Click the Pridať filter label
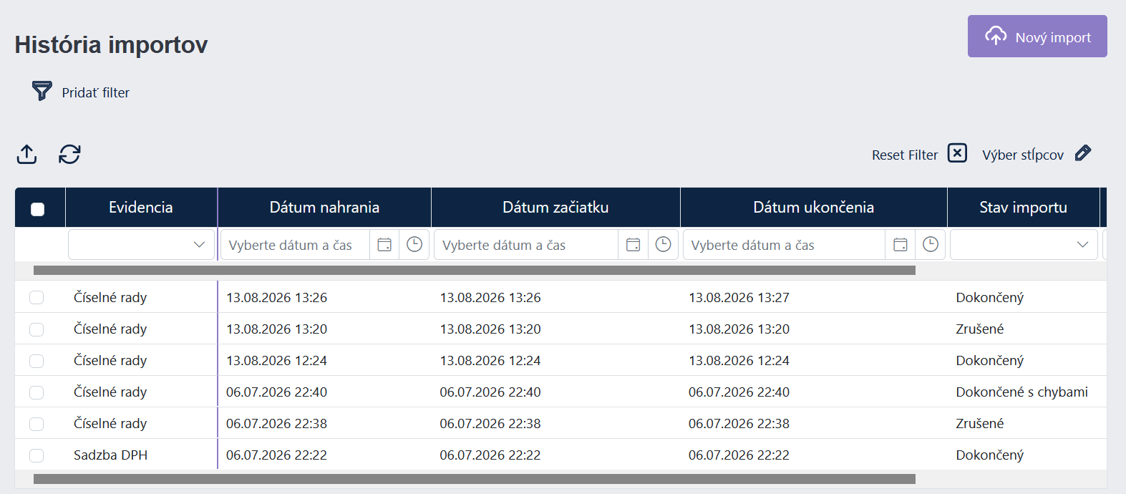Screen dimensions: 1126x494 [96, 92]
